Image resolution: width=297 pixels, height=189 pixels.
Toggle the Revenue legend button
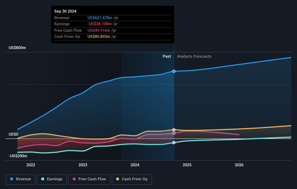pyautogui.click(x=21, y=179)
